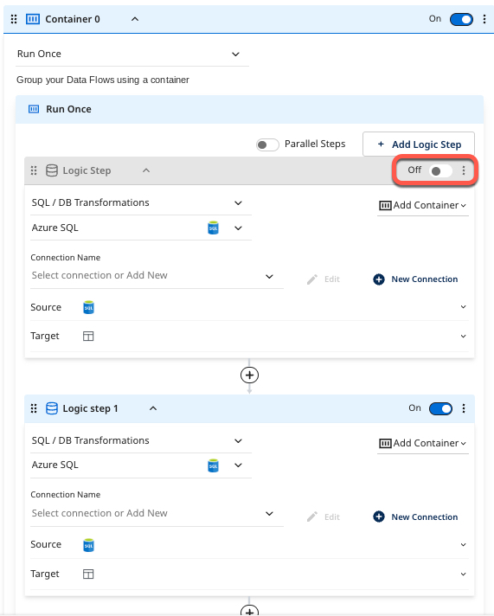This screenshot has width=494, height=616.
Task: Click New Connection in Logic Step
Action: pyautogui.click(x=415, y=279)
